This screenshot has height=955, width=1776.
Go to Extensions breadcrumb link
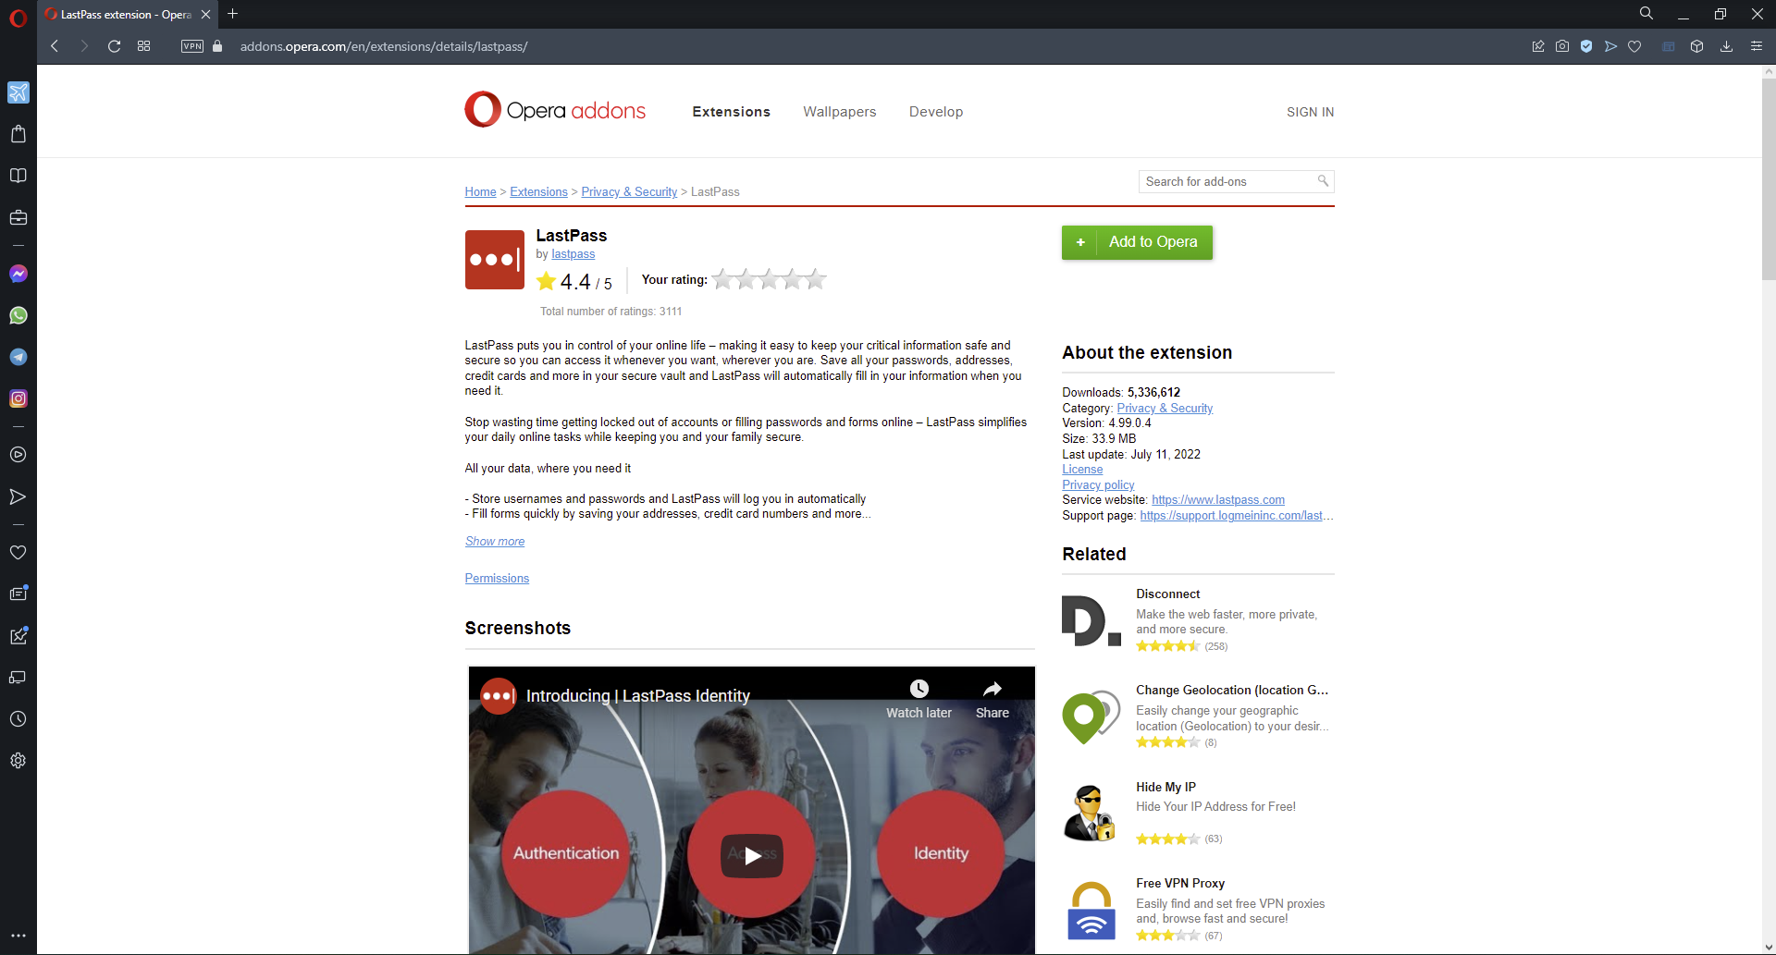pos(538,191)
